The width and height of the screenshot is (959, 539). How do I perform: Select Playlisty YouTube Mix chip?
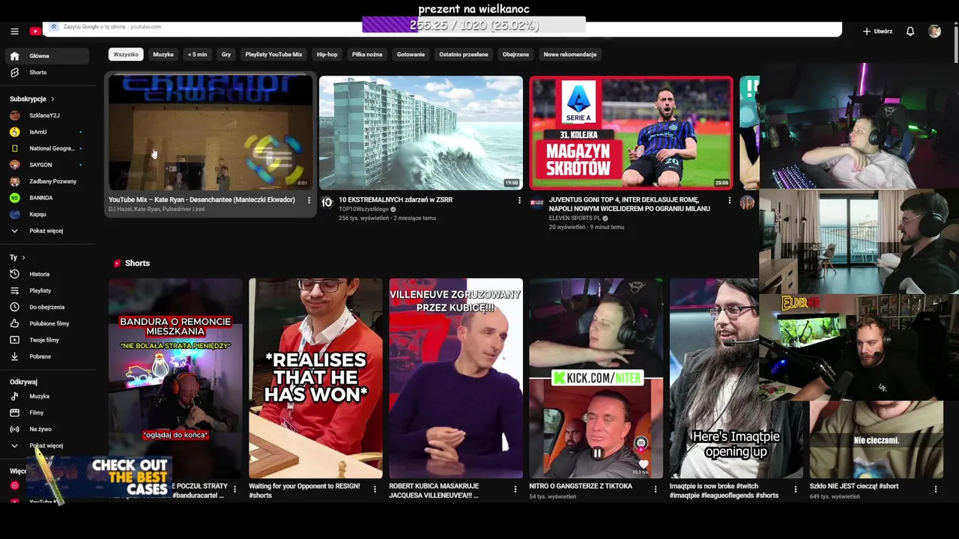pyautogui.click(x=273, y=54)
